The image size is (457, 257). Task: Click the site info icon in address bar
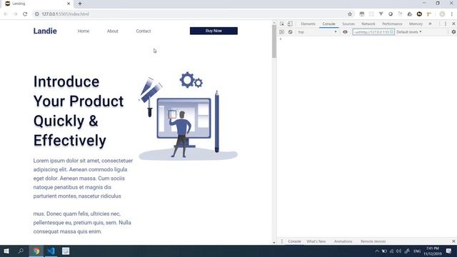(36, 14)
